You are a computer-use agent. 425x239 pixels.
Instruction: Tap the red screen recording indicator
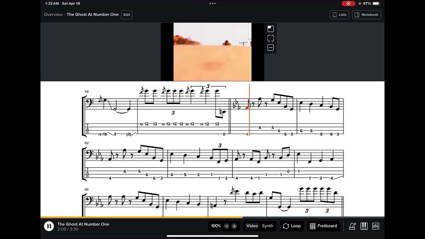[x=348, y=3]
